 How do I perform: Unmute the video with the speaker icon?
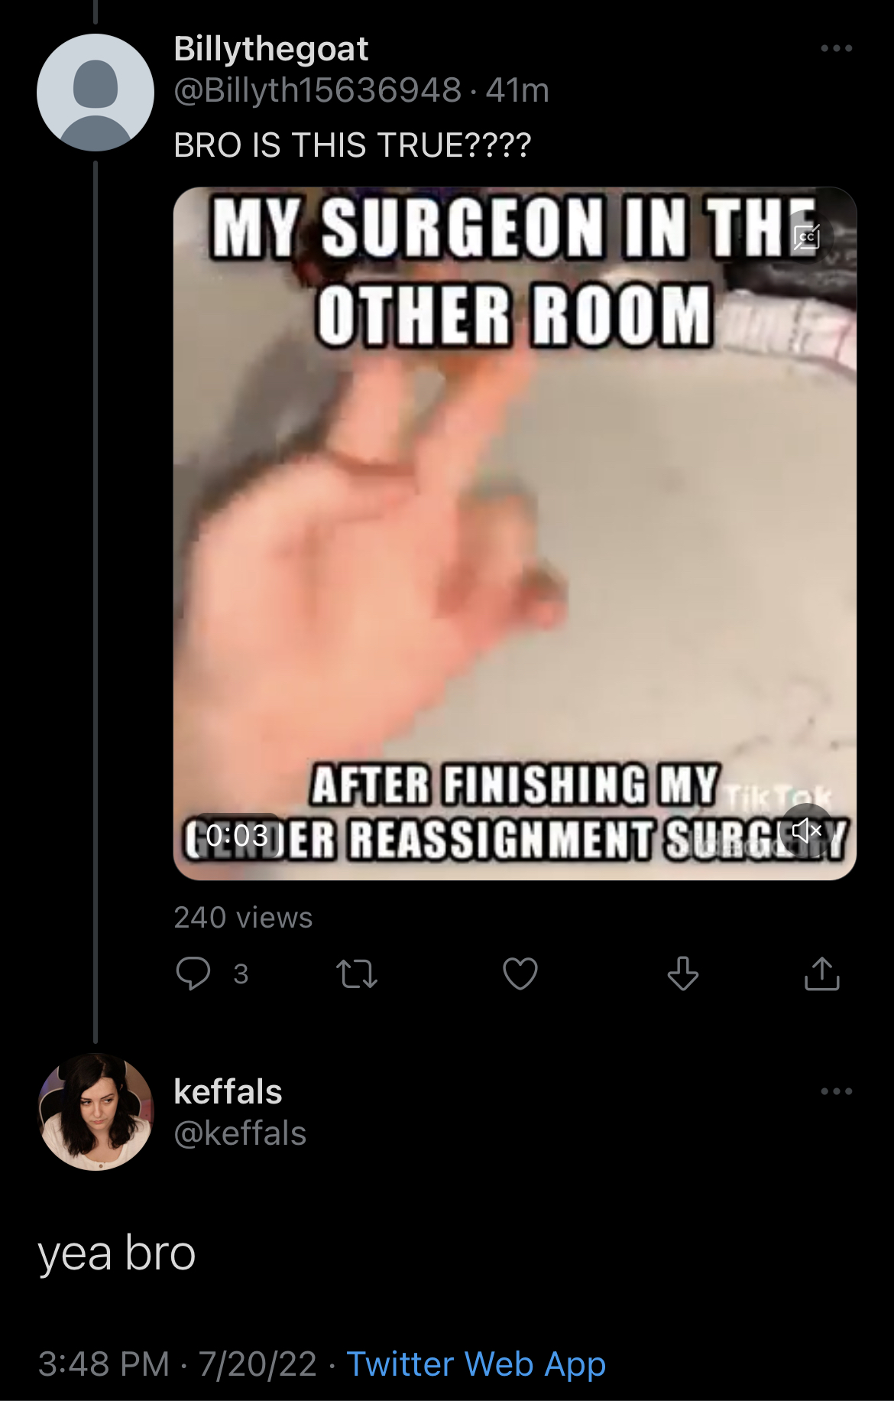[x=807, y=830]
